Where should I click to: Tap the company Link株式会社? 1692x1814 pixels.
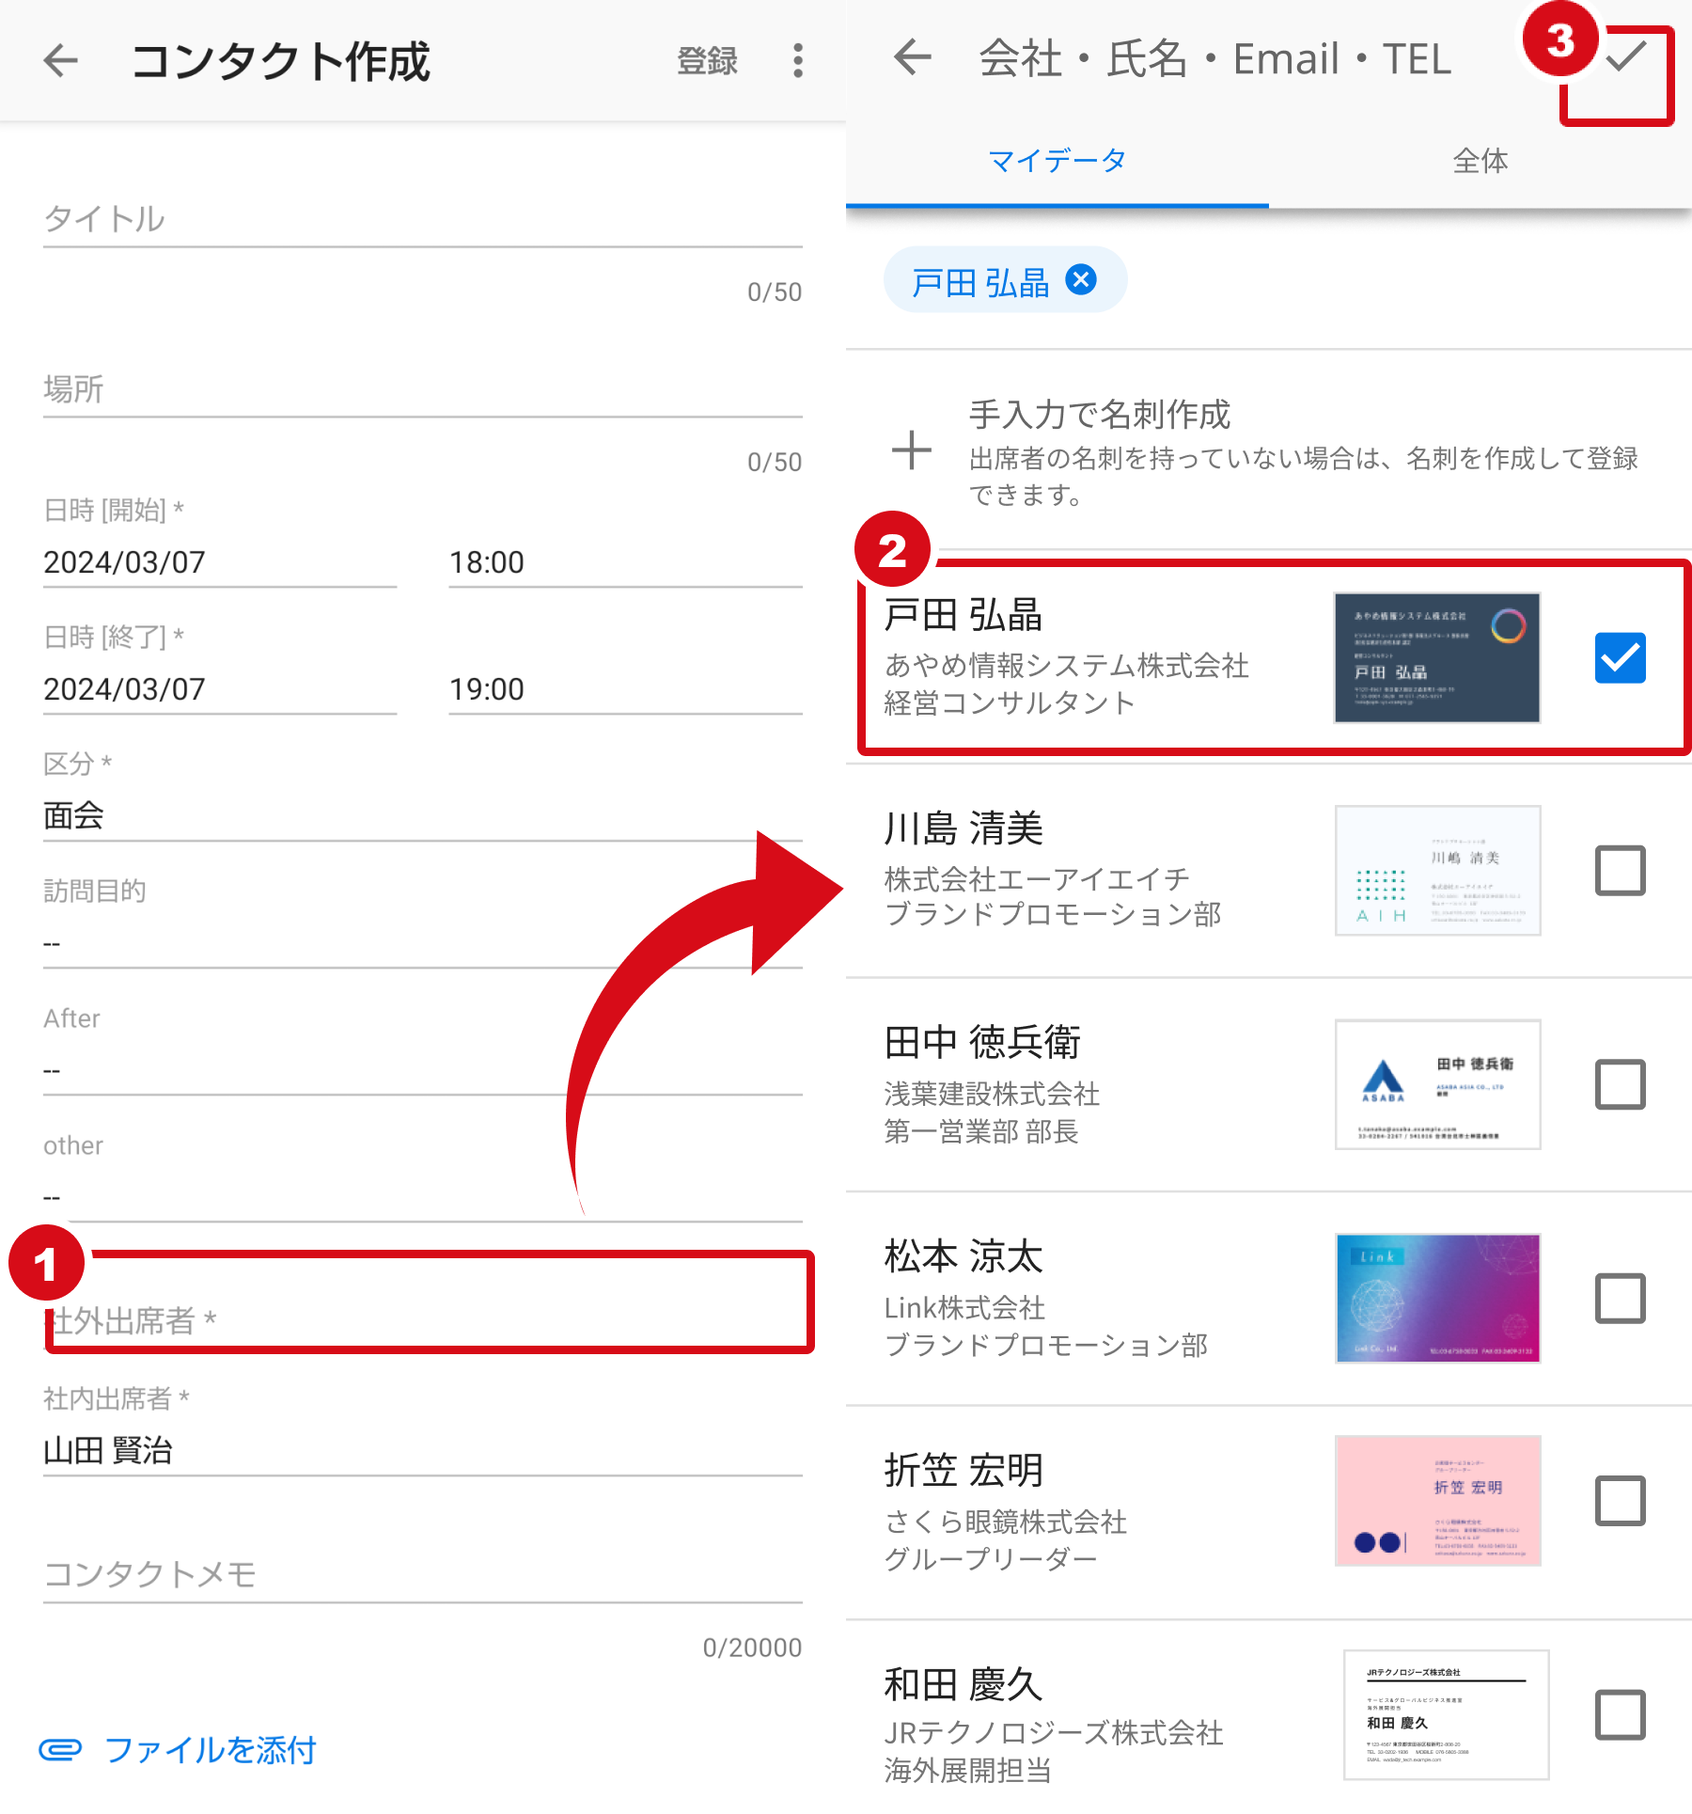(964, 1307)
